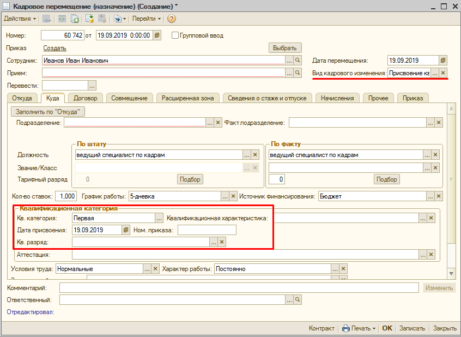The width and height of the screenshot is (461, 337).
Task: Open the Действия dropdown menu
Action: click(x=20, y=19)
